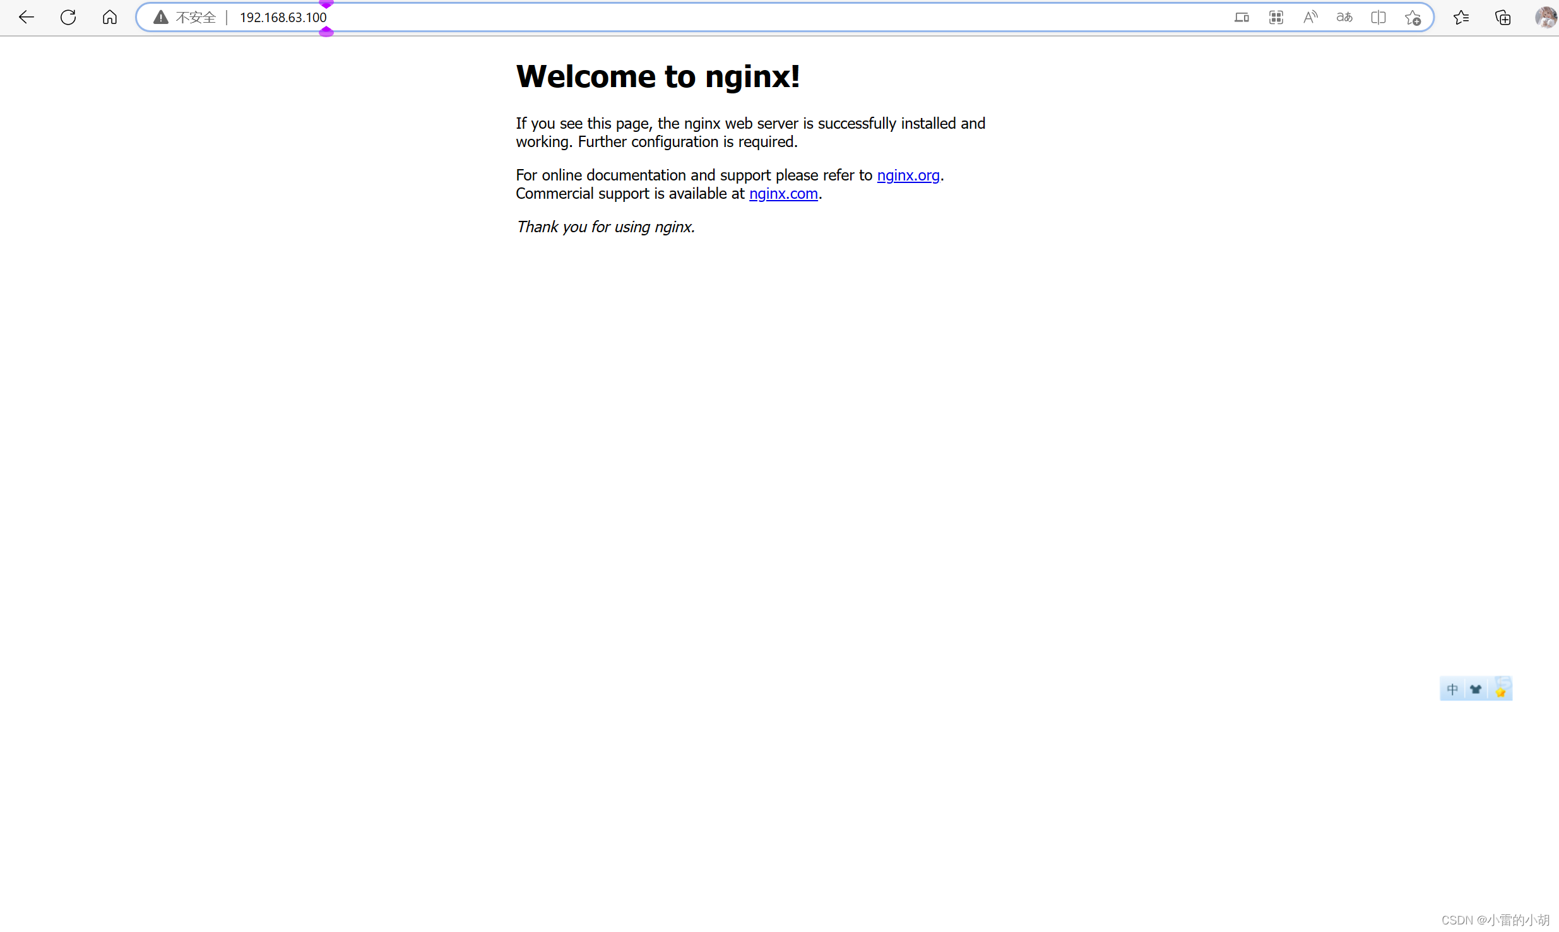Translate the page using the translate icon
1559x932 pixels.
pyautogui.click(x=1344, y=17)
